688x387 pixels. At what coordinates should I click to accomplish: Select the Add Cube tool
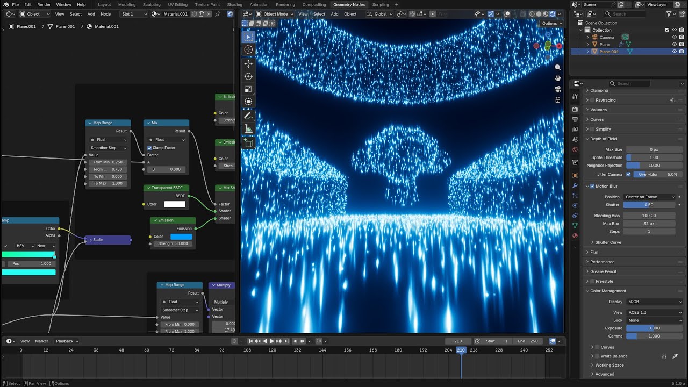[x=248, y=143]
